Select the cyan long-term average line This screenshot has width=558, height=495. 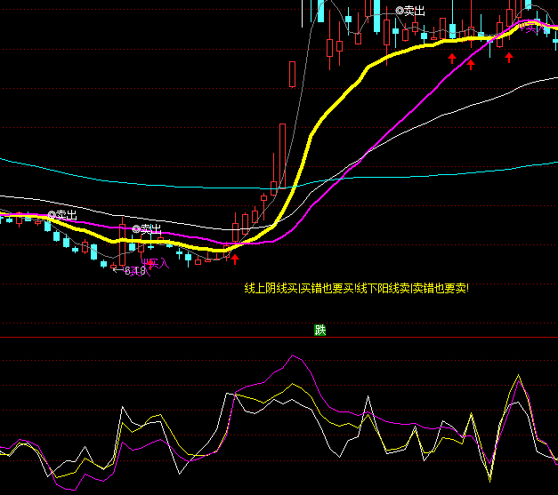133,178
